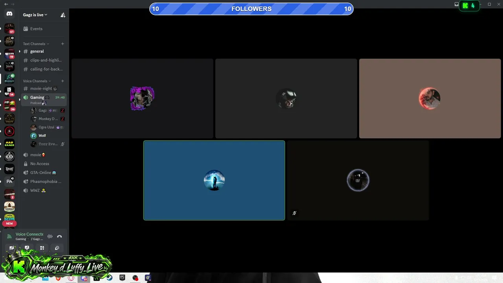Screen dimensions: 503x283
Task: Open the soundboard icon in voice panel
Action: pos(57,248)
